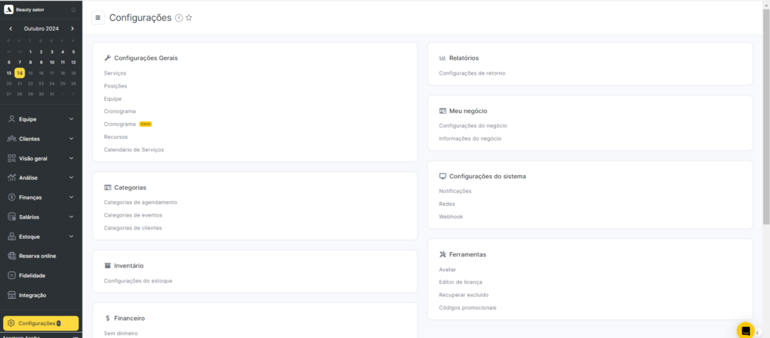Open Calendário de Serviços link
This screenshot has width=770, height=338.
click(x=134, y=149)
